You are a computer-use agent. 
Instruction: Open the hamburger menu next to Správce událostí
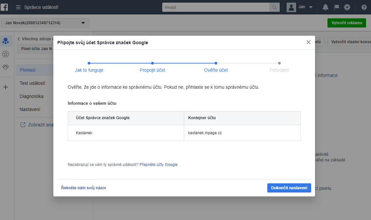pos(18,7)
